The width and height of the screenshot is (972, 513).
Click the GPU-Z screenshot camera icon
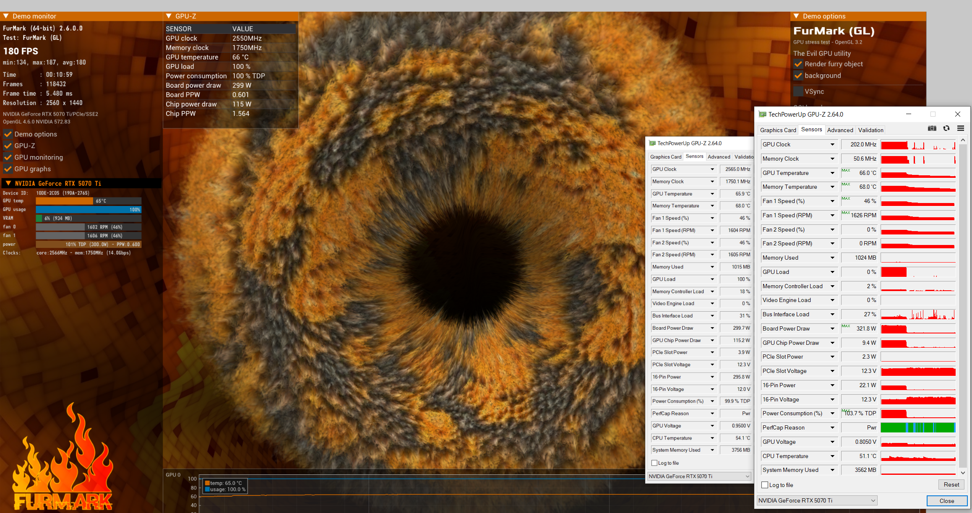coord(932,128)
